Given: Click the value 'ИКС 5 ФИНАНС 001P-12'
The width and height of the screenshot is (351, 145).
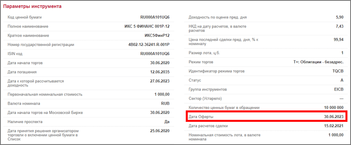Looking at the screenshot, I should [147, 26].
